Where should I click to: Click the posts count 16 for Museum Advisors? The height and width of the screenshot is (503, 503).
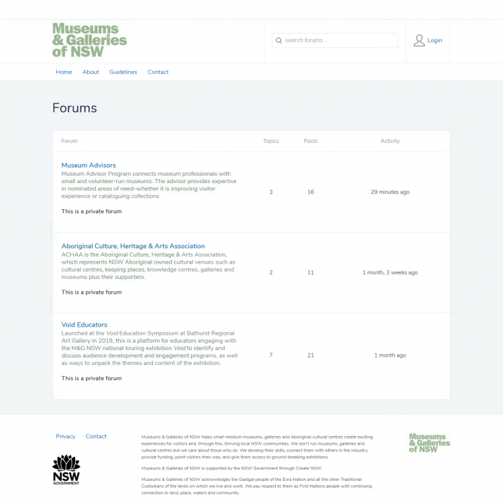coord(311,192)
